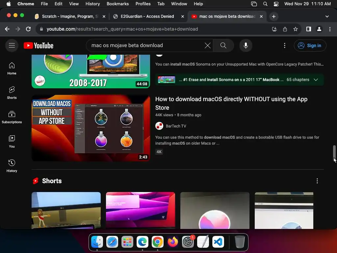Image resolution: width=337 pixels, height=253 pixels.
Task: Play the 2008-2017 Sonoma video thumbnail
Action: point(91,71)
